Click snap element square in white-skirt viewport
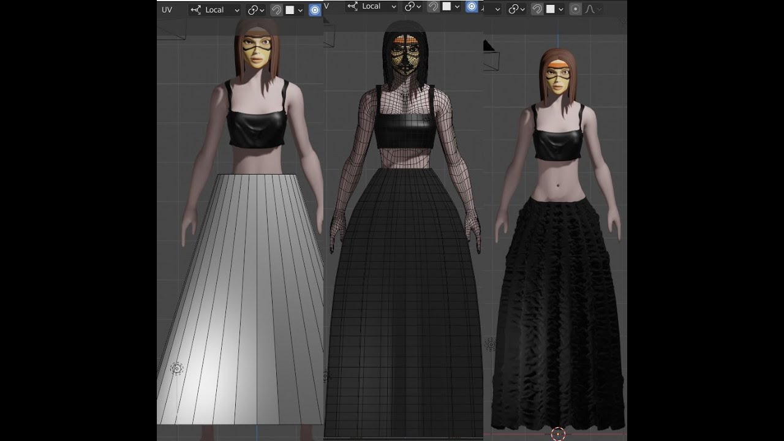This screenshot has height=441, width=784. coord(290,10)
